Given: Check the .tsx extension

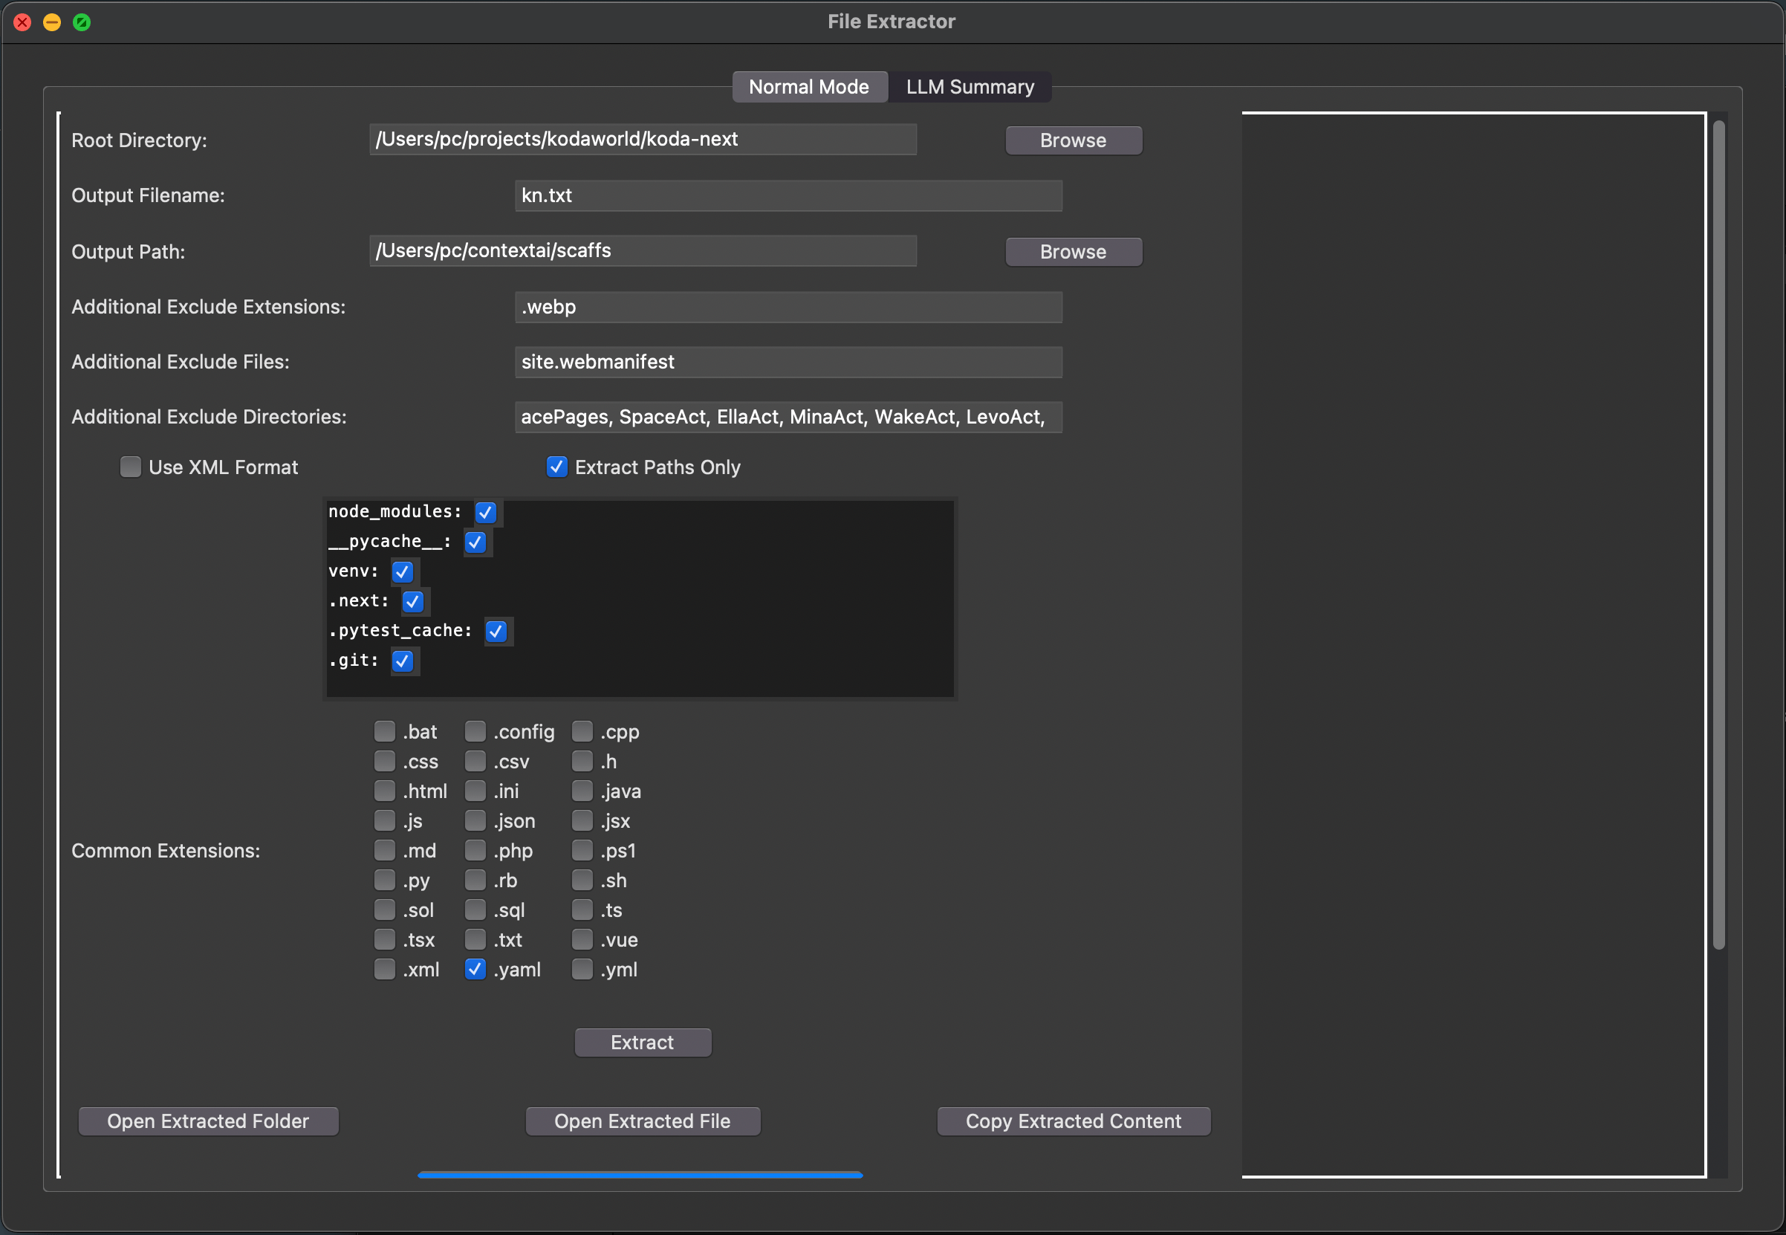Looking at the screenshot, I should click(x=384, y=939).
